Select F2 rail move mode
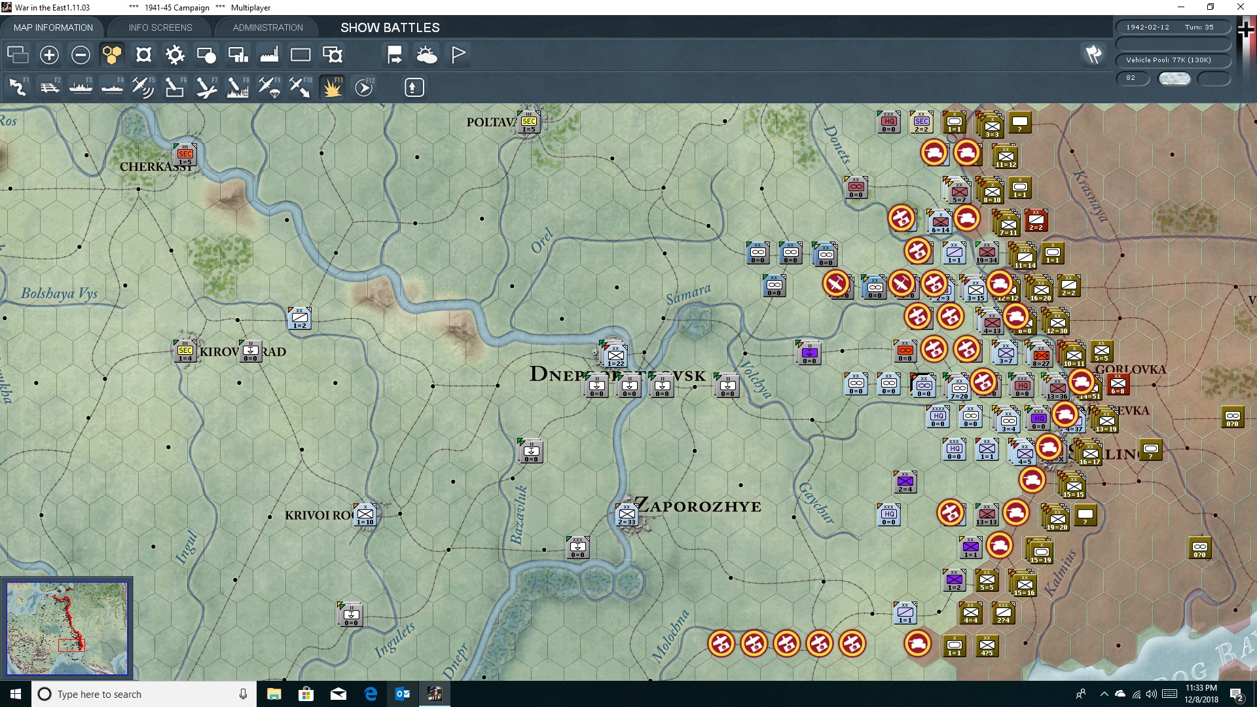 pos(49,87)
